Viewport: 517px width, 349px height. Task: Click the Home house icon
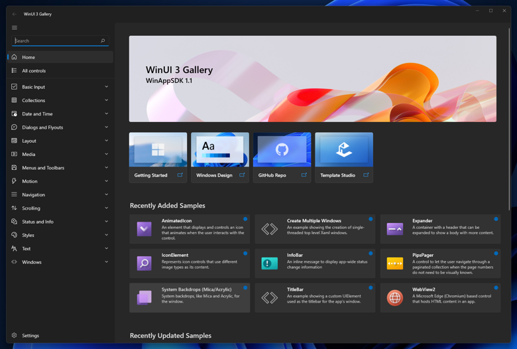14,57
